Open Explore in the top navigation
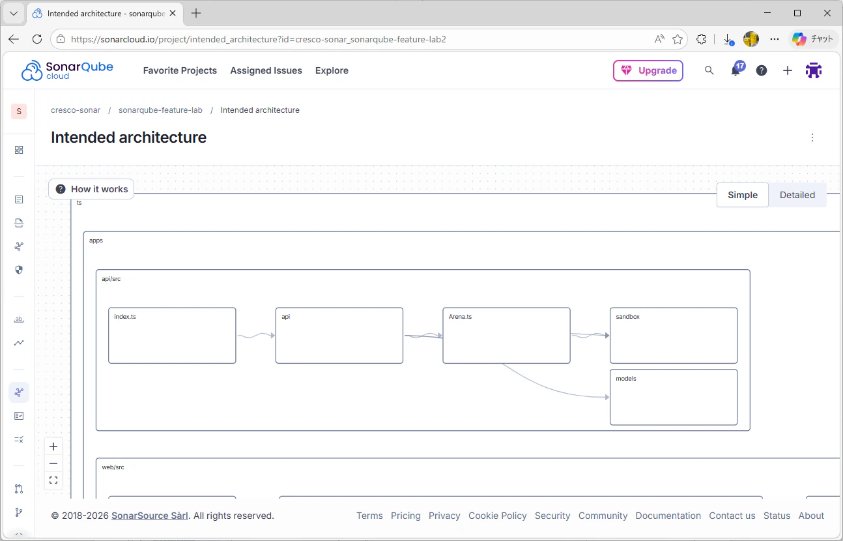The image size is (843, 541). pyautogui.click(x=332, y=70)
